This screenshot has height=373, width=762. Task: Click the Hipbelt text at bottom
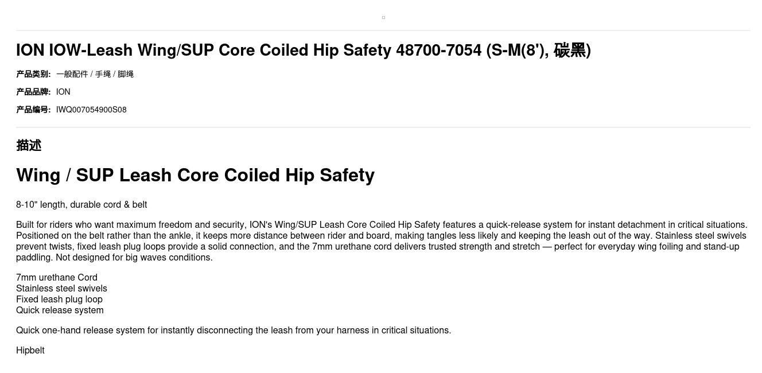(x=30, y=351)
